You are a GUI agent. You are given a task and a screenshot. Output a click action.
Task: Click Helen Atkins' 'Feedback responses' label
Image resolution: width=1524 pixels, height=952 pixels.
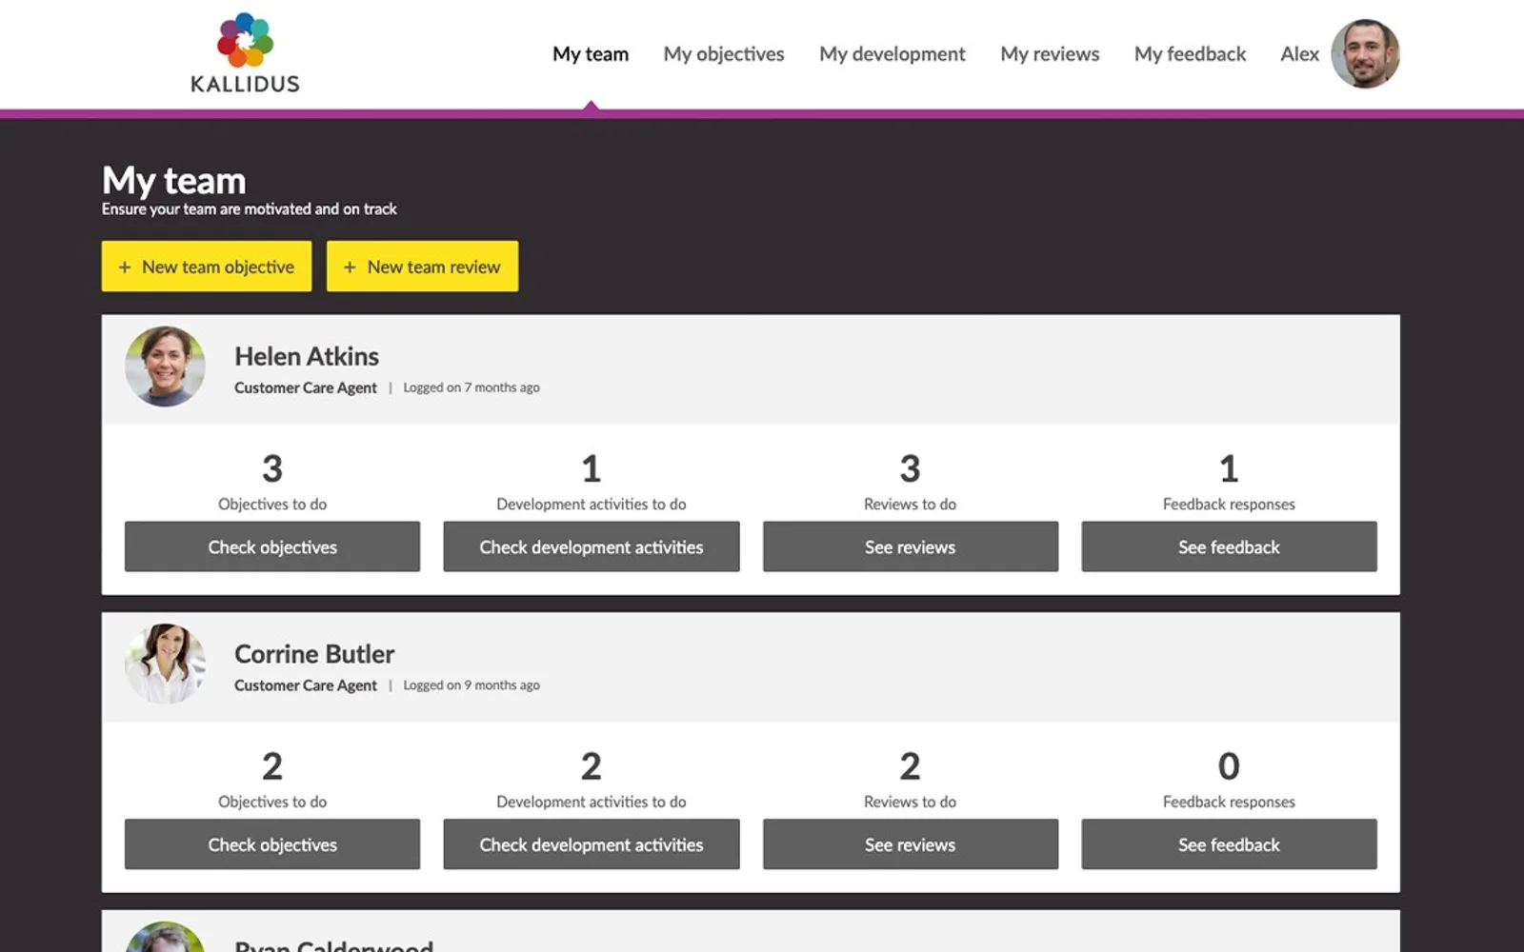pos(1229,505)
